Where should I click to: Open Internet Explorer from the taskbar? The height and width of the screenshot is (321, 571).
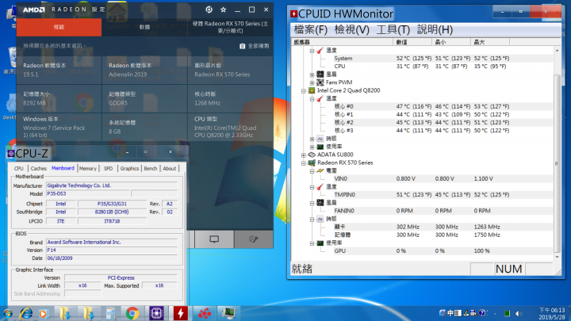click(26, 313)
